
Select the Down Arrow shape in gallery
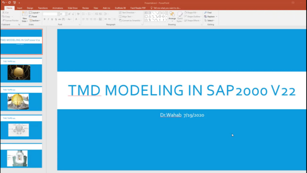point(163,16)
